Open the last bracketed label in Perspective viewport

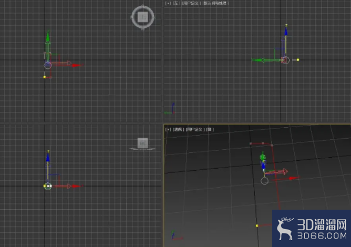210,129
